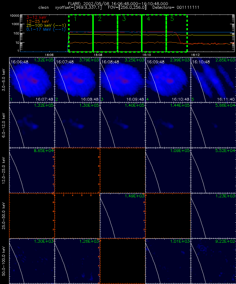The height and width of the screenshot is (284, 236).
Task: Select interval marker 3 in the light curve
Action: click(124, 19)
